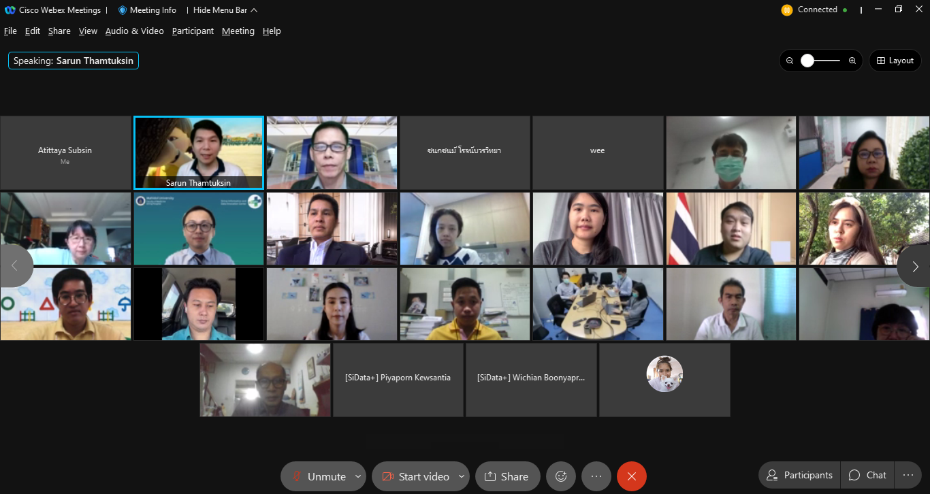Image resolution: width=930 pixels, height=494 pixels.
Task: Zoom out video grid with minus magnifier
Action: pyautogui.click(x=790, y=61)
